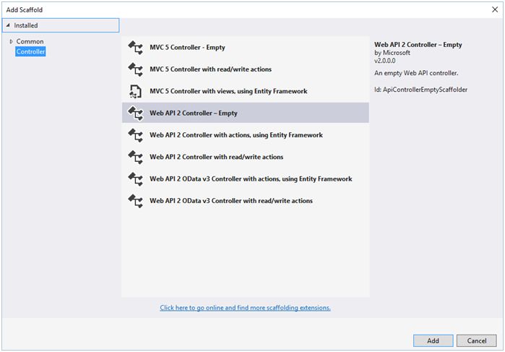Click the 'by Microsoft' text
Screen dimensions: 505x352
click(x=392, y=53)
